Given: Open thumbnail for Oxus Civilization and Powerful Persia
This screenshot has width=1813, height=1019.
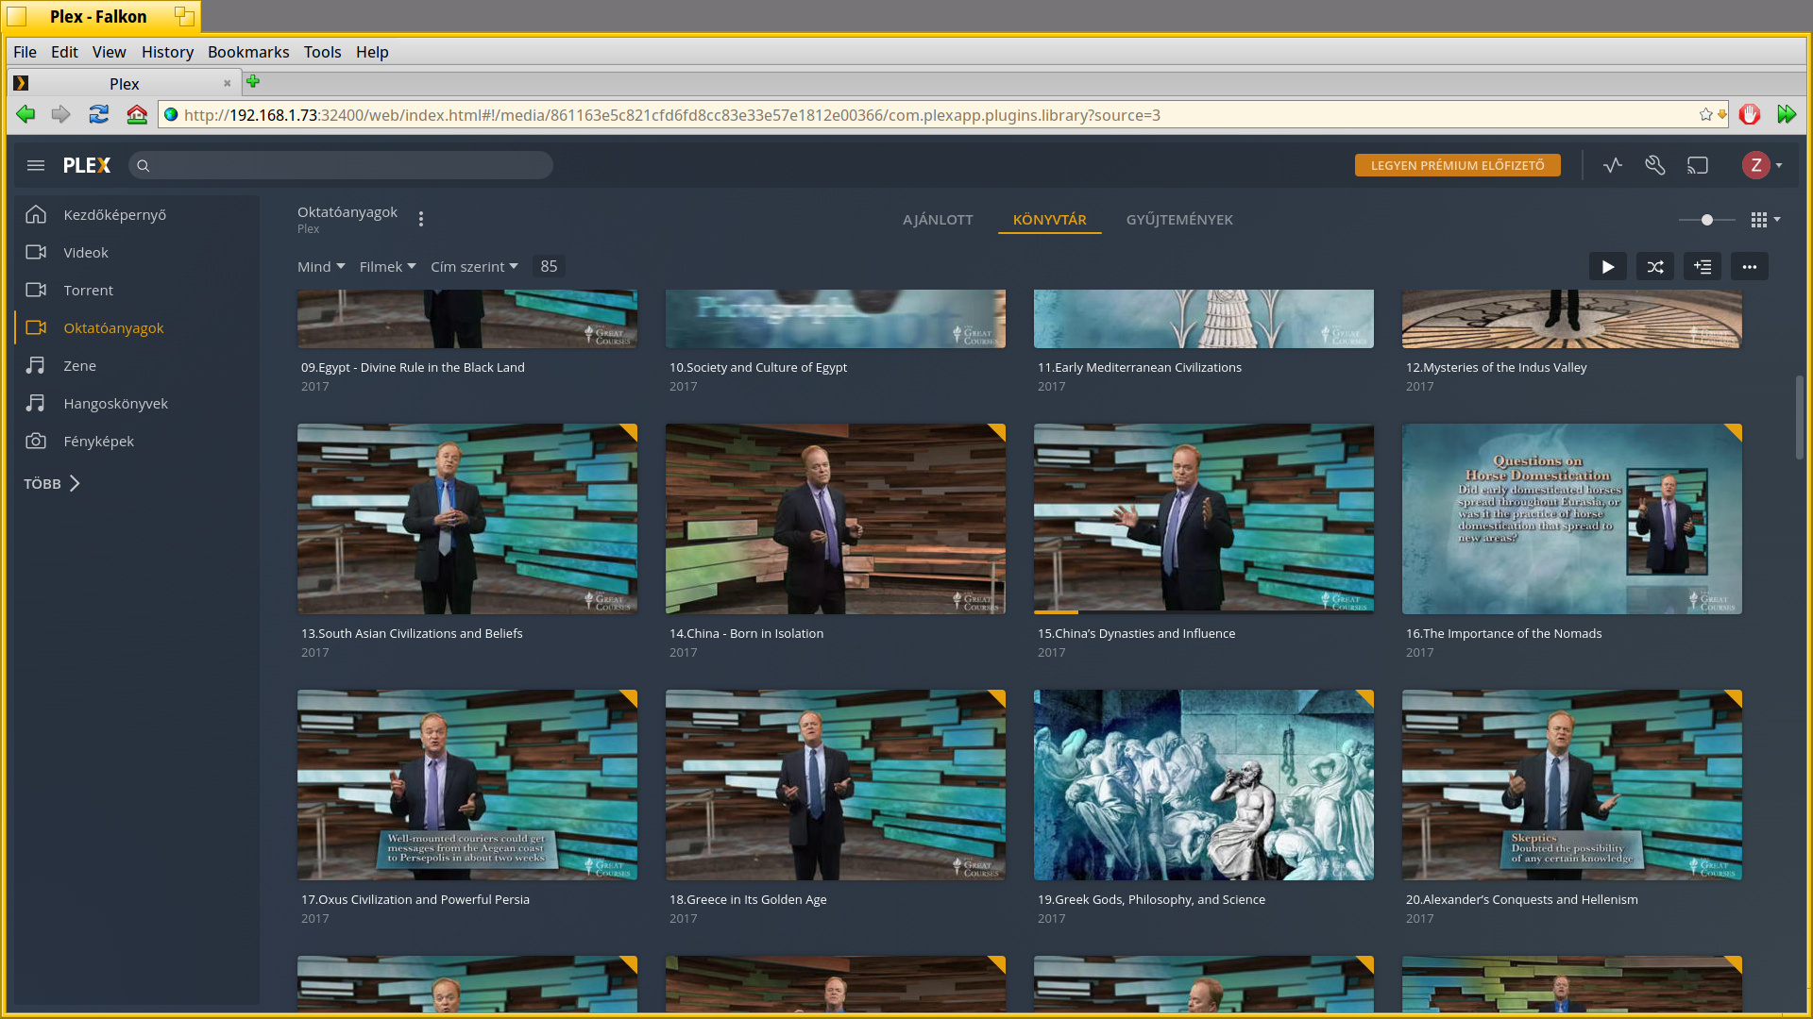Looking at the screenshot, I should pyautogui.click(x=467, y=785).
